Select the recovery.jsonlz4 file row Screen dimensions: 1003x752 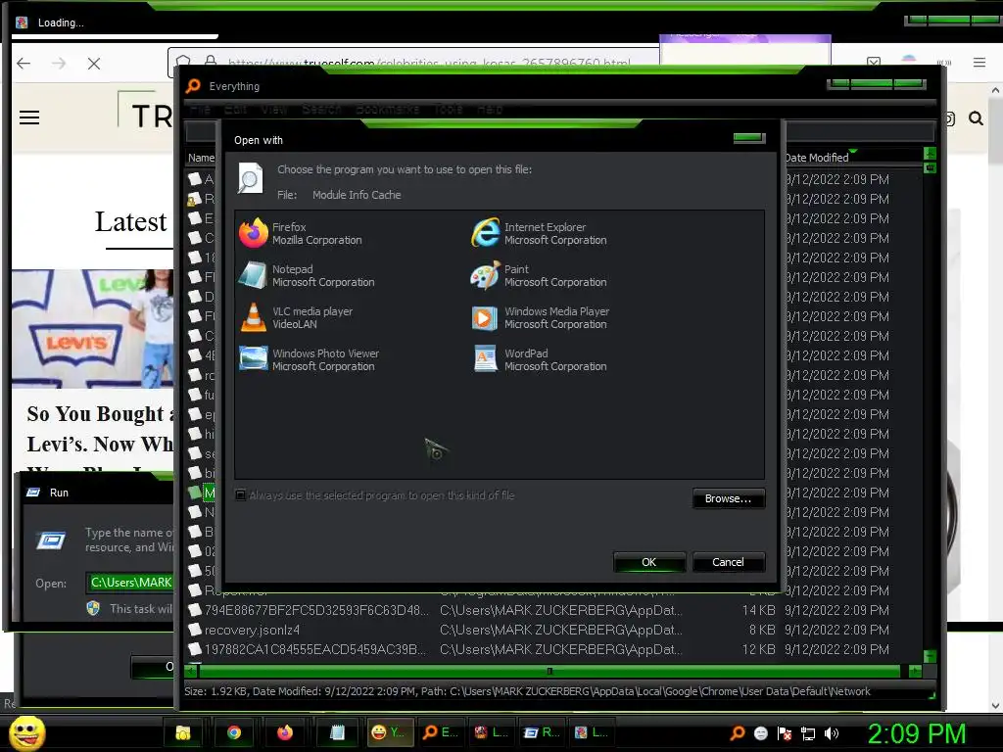[552, 630]
